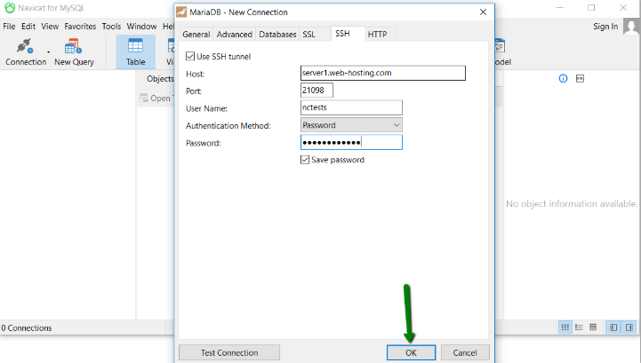The width and height of the screenshot is (641, 363).
Task: Open the Tools menu
Action: [x=111, y=26]
